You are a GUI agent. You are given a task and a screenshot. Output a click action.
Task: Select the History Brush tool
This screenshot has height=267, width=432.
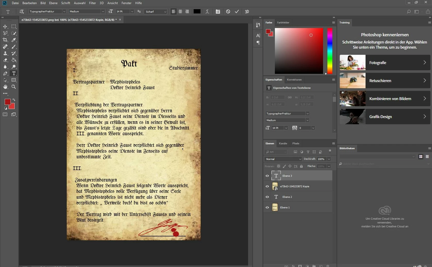[x=14, y=53]
